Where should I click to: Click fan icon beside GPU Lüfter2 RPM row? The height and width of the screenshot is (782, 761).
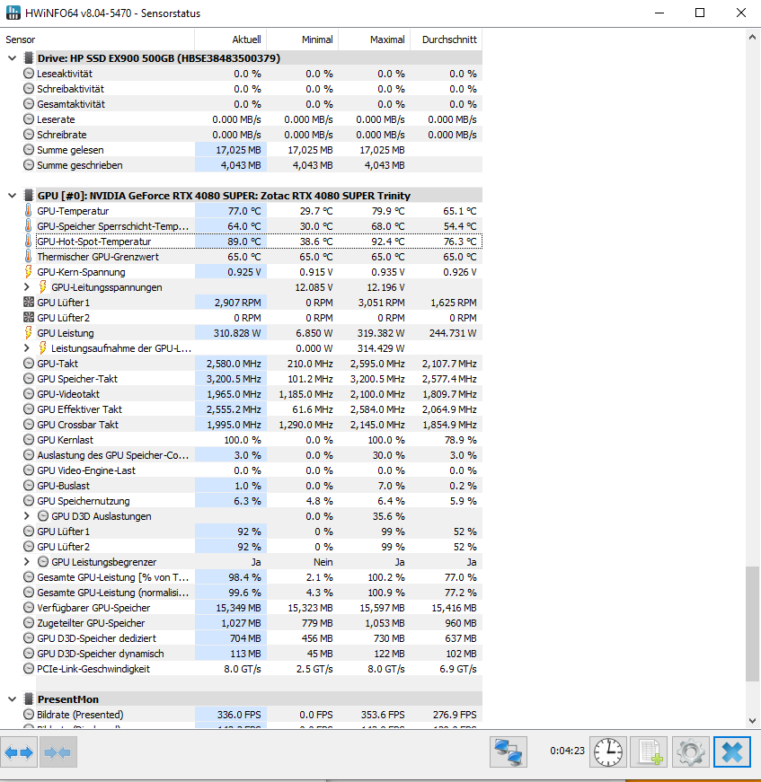(29, 318)
